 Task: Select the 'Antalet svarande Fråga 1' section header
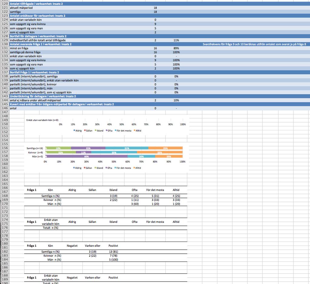(41, 44)
